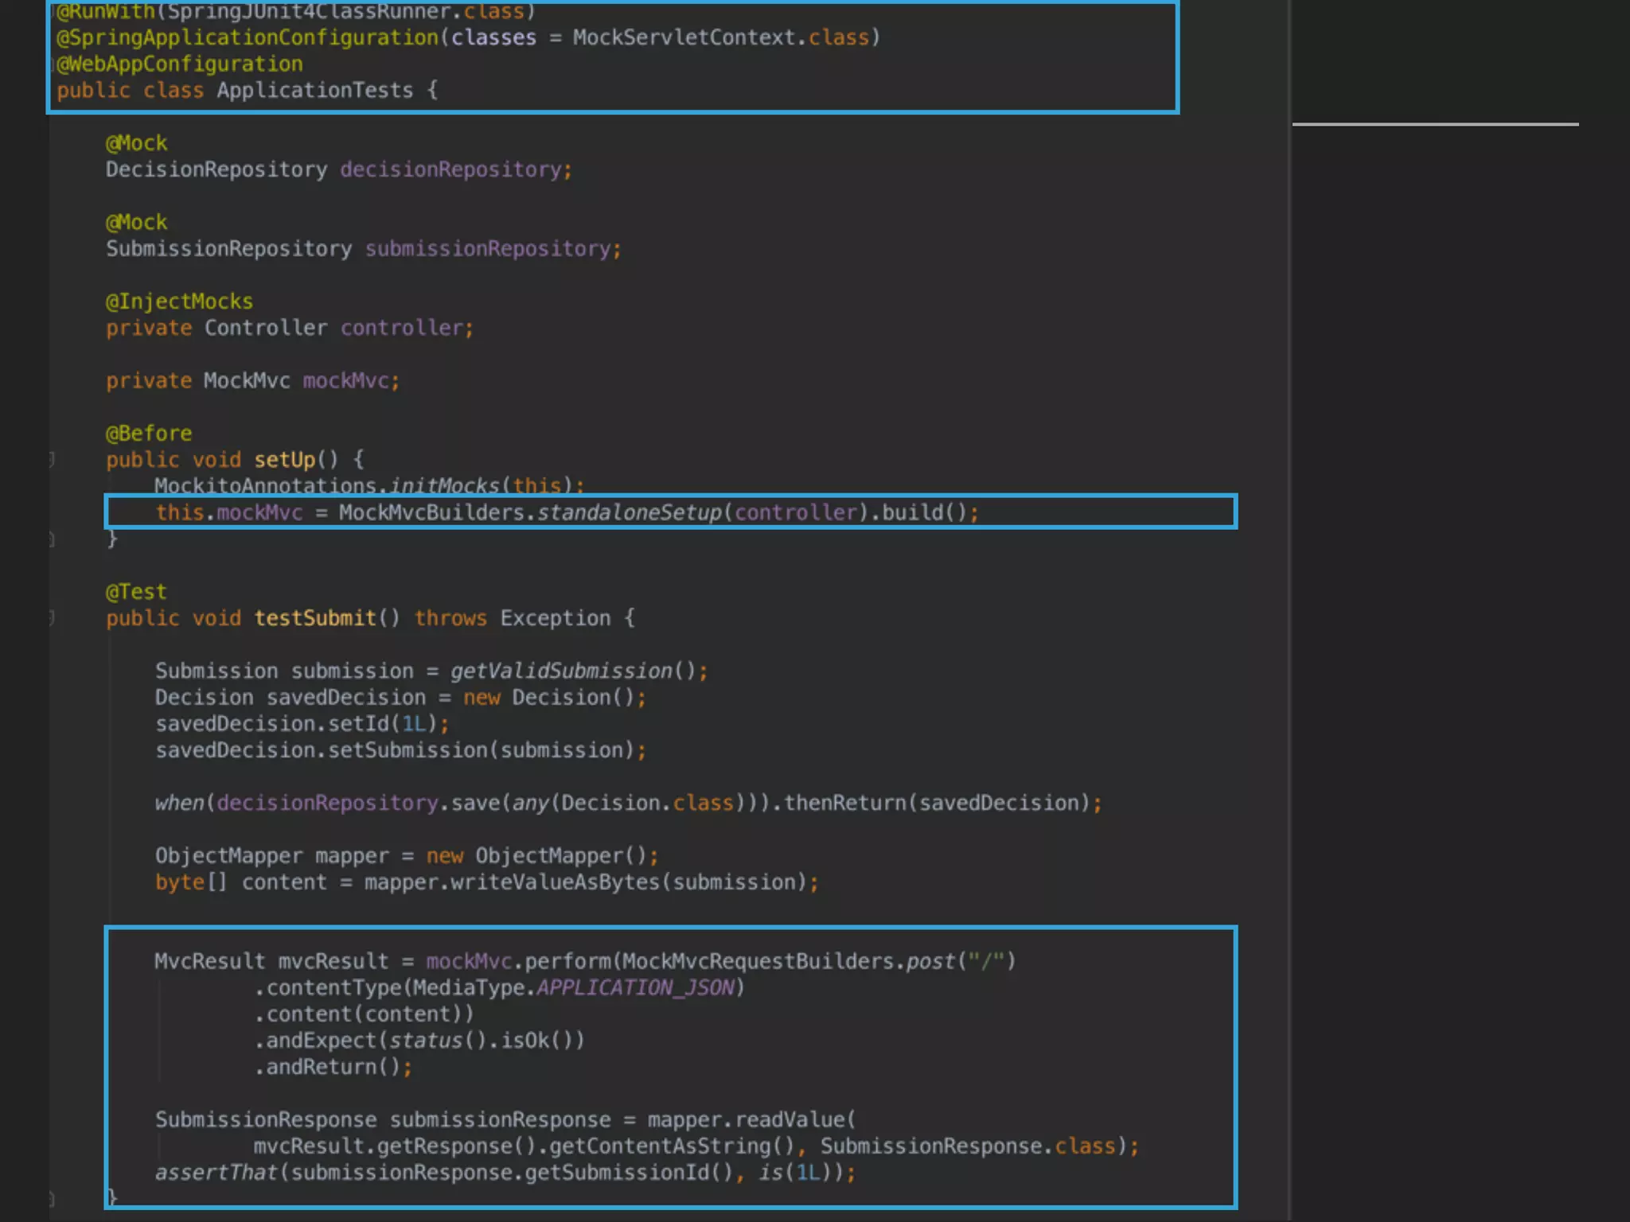Image resolution: width=1630 pixels, height=1222 pixels.
Task: Click the testSubmit method name
Action: click(x=315, y=618)
